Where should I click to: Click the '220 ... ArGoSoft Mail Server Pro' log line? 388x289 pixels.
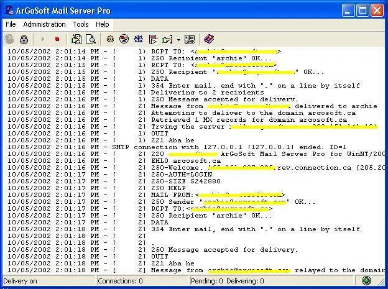(x=196, y=154)
